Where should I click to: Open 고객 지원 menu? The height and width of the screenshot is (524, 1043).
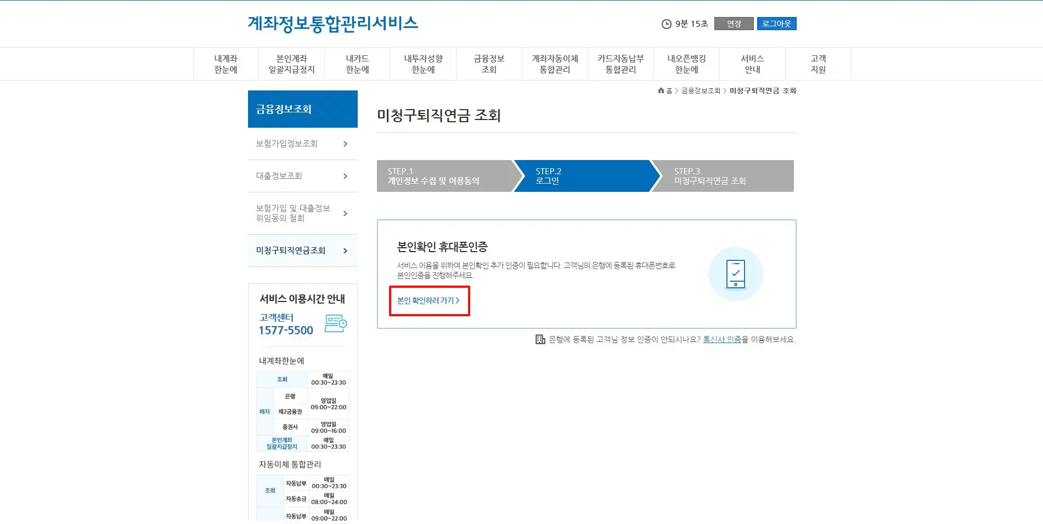[x=819, y=64]
